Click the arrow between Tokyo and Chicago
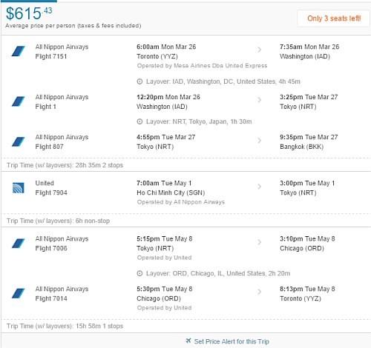Screen dimensions: 371x348 tap(259, 242)
